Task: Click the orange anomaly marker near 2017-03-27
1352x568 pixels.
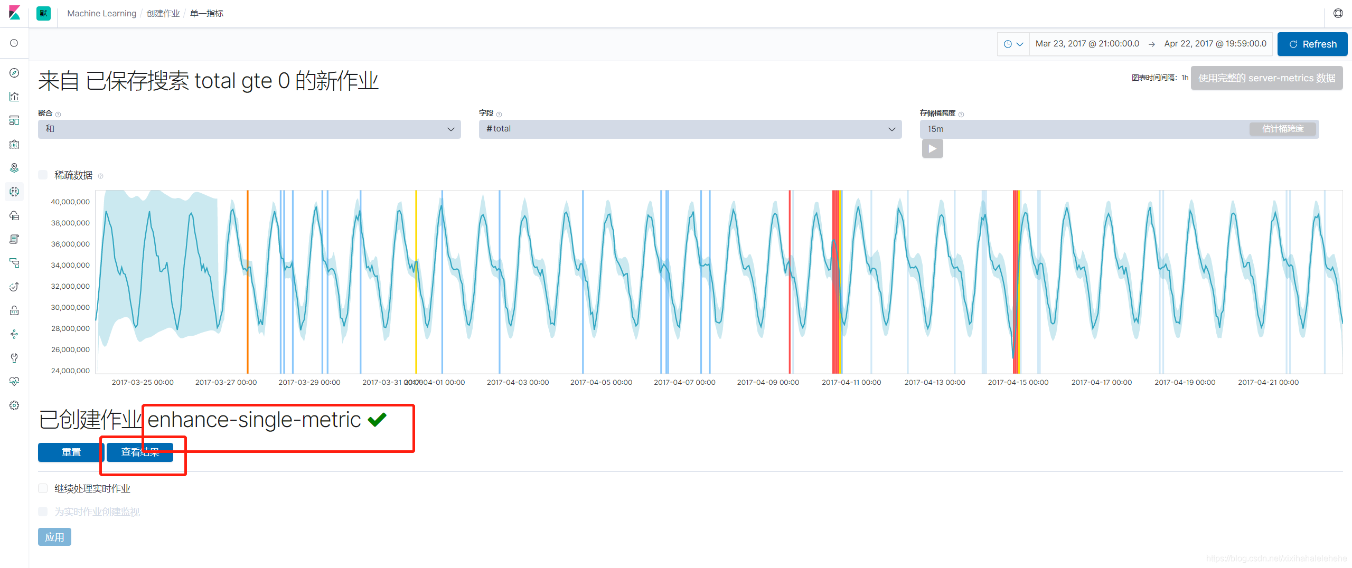Action: 247,282
